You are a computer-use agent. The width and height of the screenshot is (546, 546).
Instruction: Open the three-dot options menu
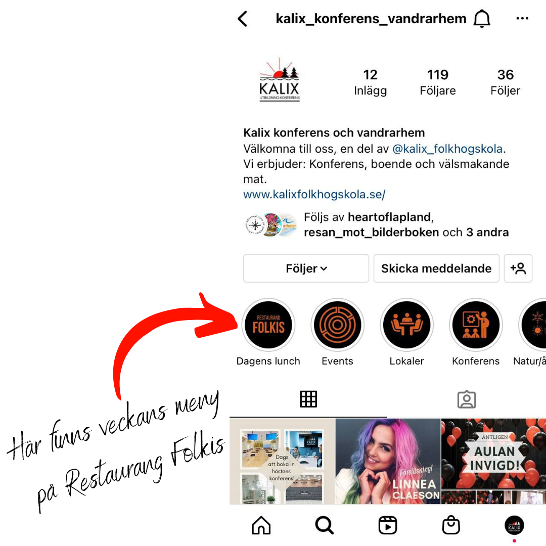(x=522, y=19)
